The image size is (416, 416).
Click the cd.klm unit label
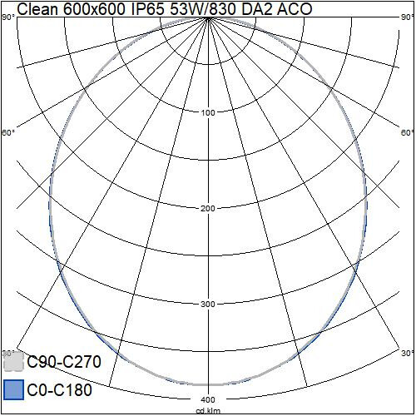coord(208,411)
